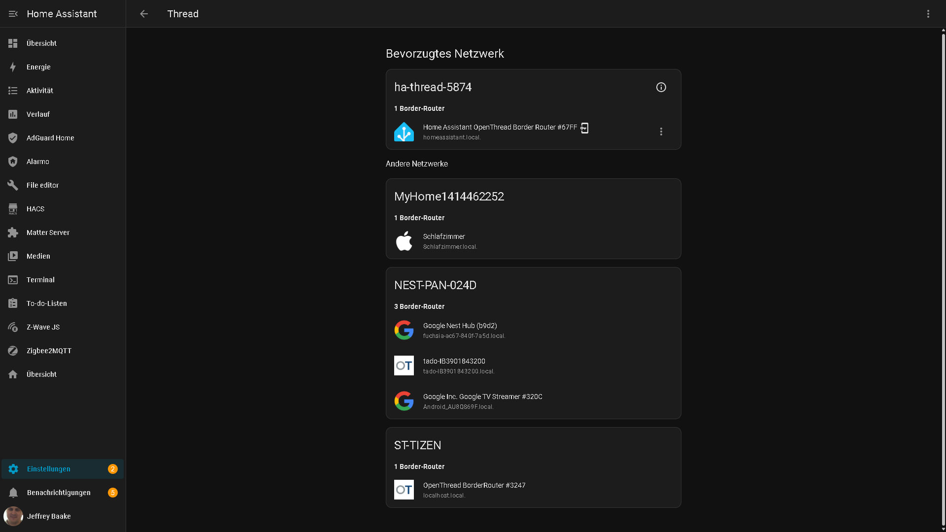Open Benachrichtigungen notifications
The image size is (946, 532).
pyautogui.click(x=58, y=493)
